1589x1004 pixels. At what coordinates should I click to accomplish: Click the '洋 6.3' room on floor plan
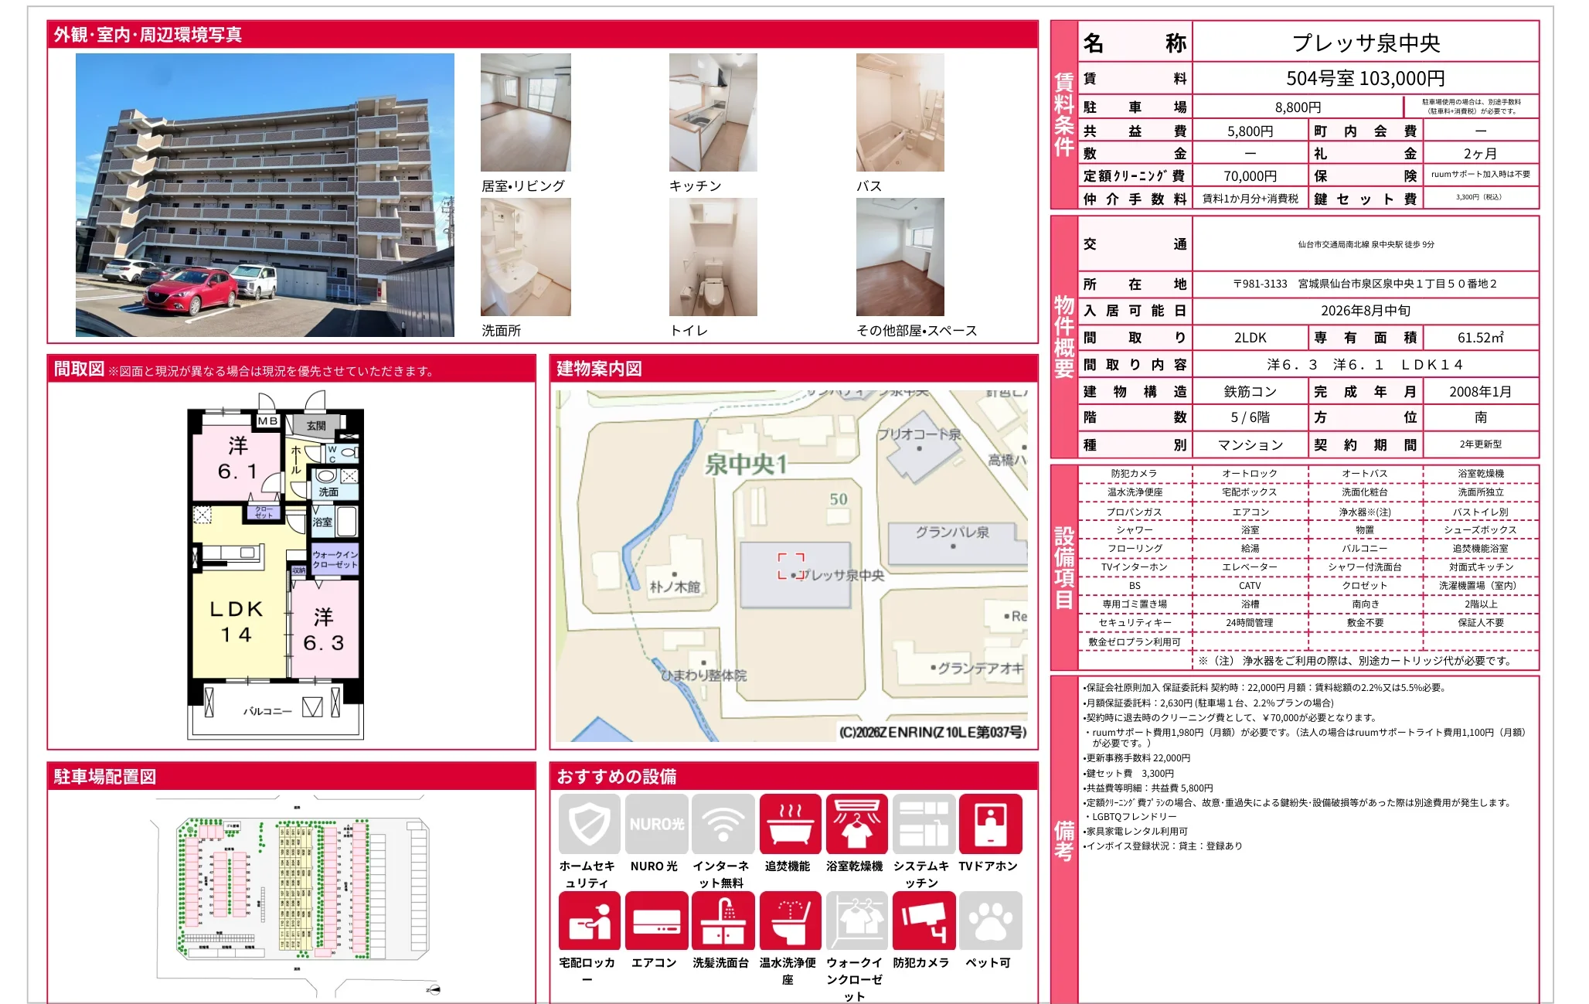pos(324,629)
